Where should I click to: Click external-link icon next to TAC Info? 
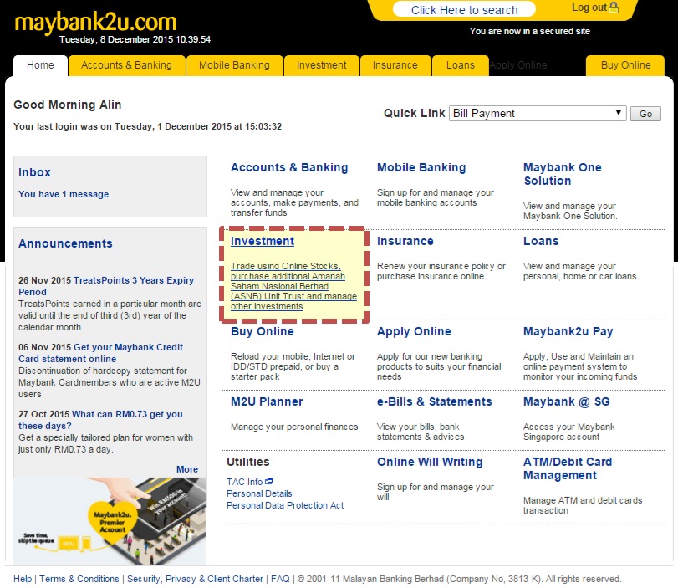click(269, 481)
